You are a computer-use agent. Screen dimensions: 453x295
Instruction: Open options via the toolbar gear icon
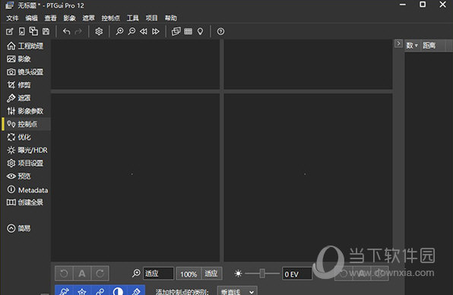99,31
